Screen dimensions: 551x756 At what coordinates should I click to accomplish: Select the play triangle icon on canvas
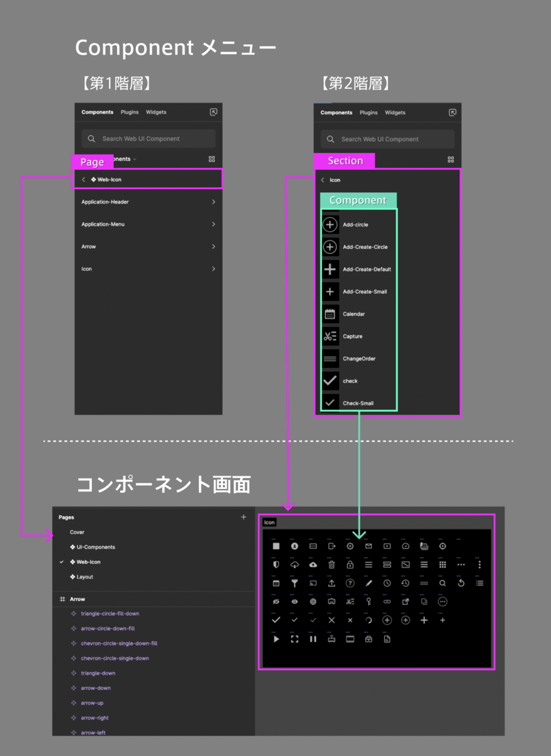coord(276,639)
